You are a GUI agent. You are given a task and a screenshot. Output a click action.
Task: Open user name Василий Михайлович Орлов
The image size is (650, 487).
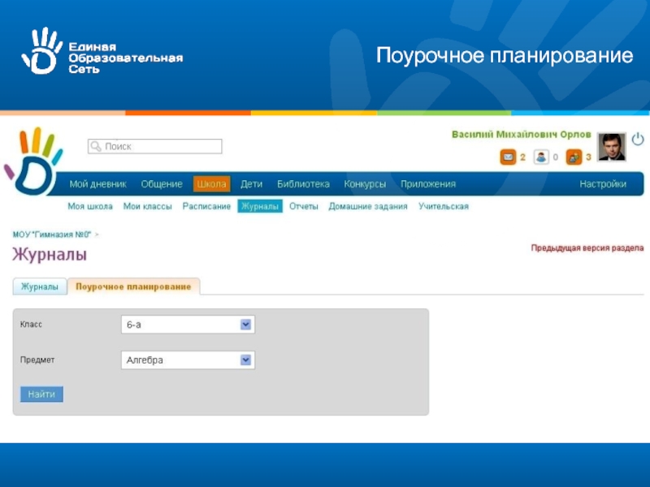pyautogui.click(x=521, y=134)
